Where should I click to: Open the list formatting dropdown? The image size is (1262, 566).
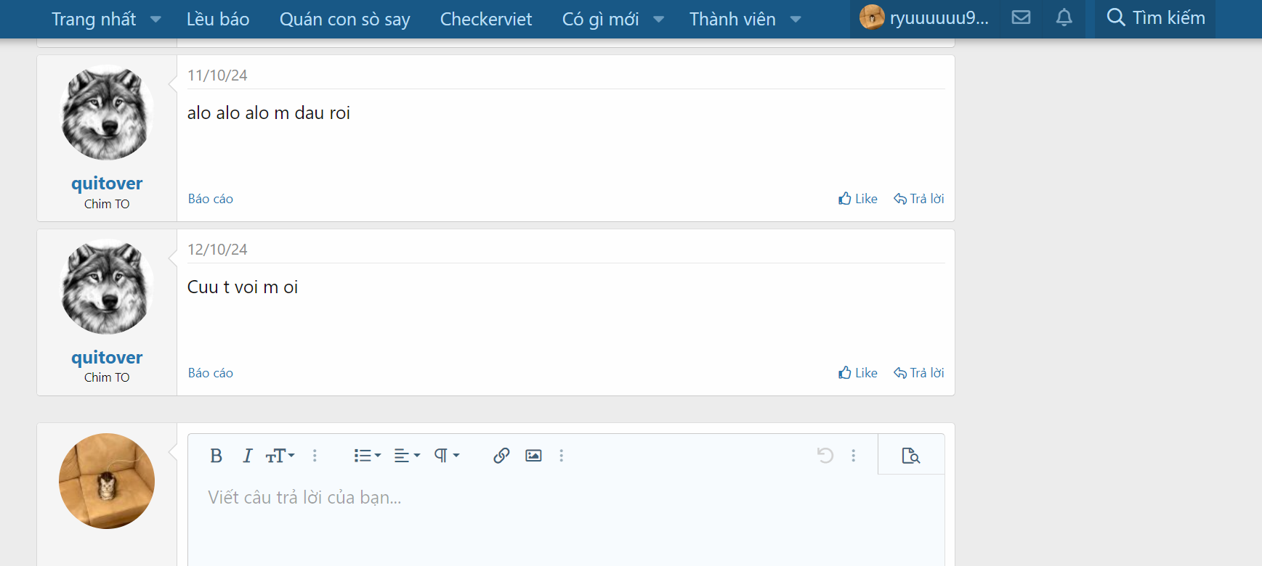(367, 456)
